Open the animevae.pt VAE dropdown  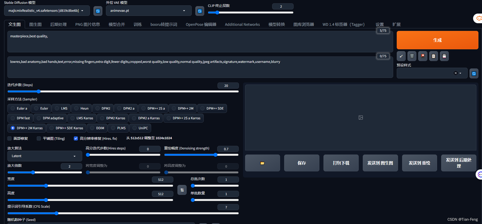point(149,11)
